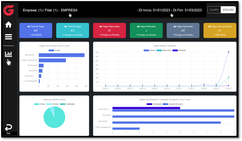Click the Sair exit arrow icon
The width and height of the screenshot is (242, 141).
pyautogui.click(x=8, y=127)
